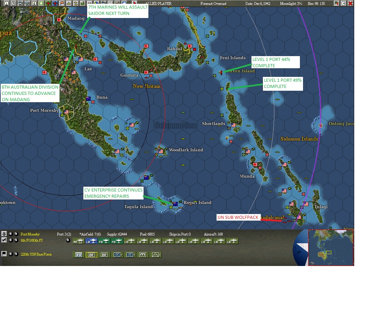Click the aircraft icon beside 8th FG/80th FS

pos(4,240)
